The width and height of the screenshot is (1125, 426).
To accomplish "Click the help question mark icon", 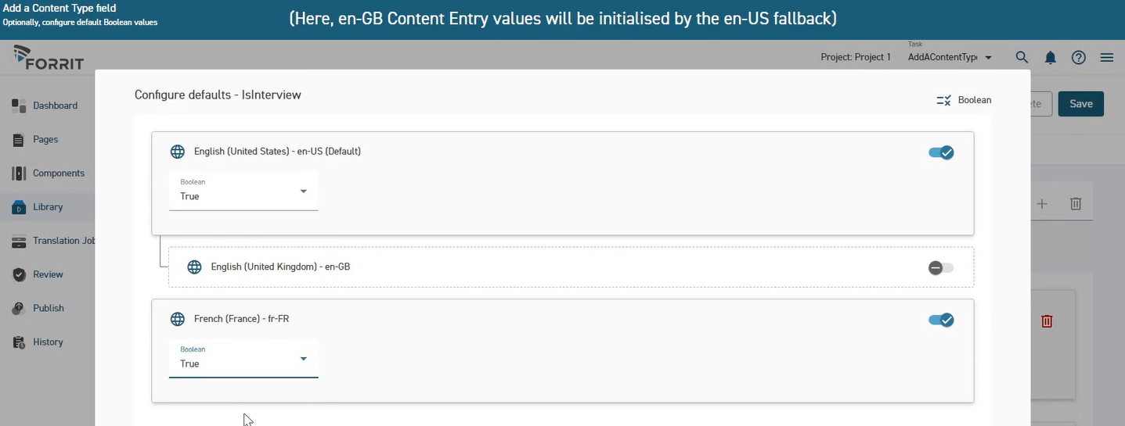I will pos(1079,57).
